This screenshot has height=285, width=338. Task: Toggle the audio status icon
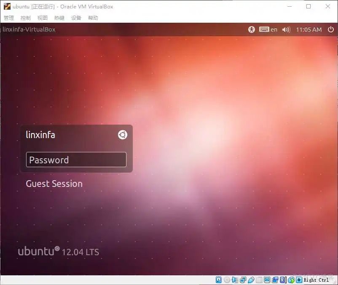234,280
